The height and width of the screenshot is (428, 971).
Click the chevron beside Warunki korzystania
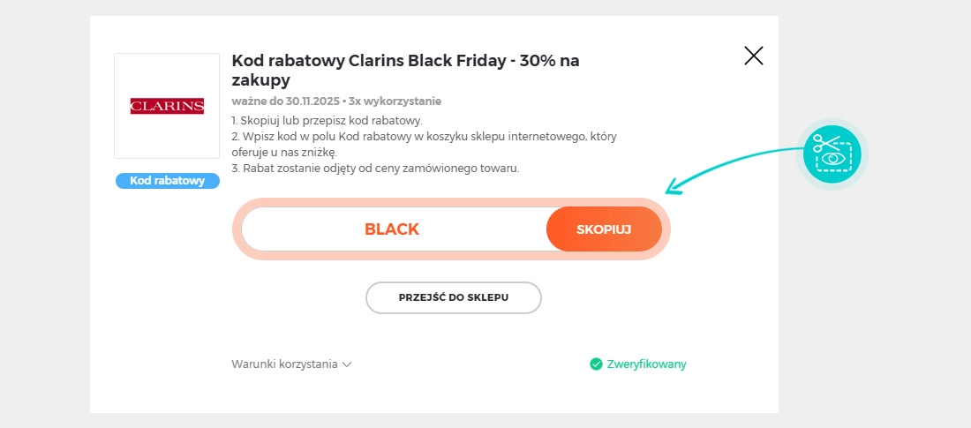tap(348, 364)
